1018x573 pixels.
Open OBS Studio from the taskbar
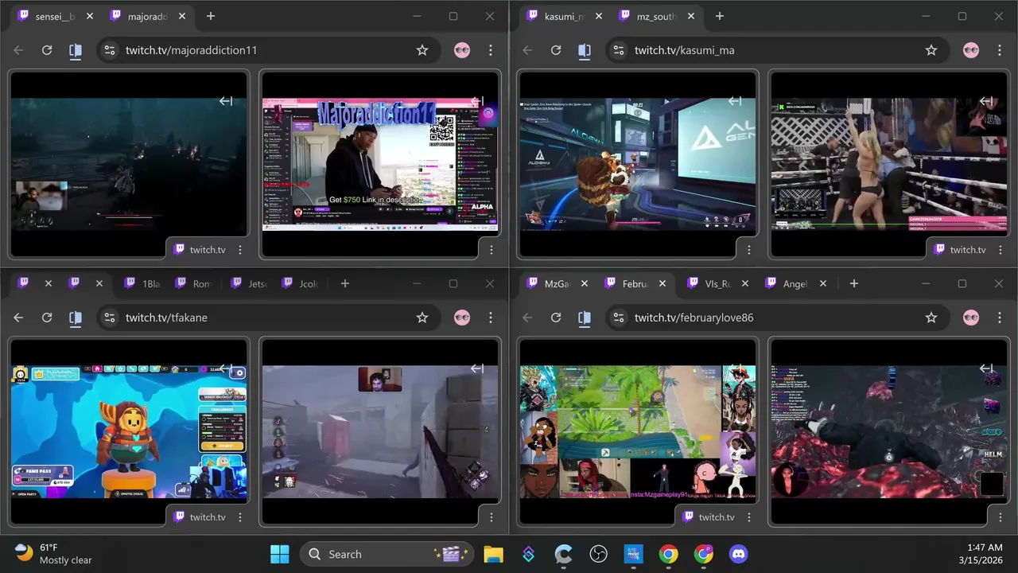[x=598, y=554]
